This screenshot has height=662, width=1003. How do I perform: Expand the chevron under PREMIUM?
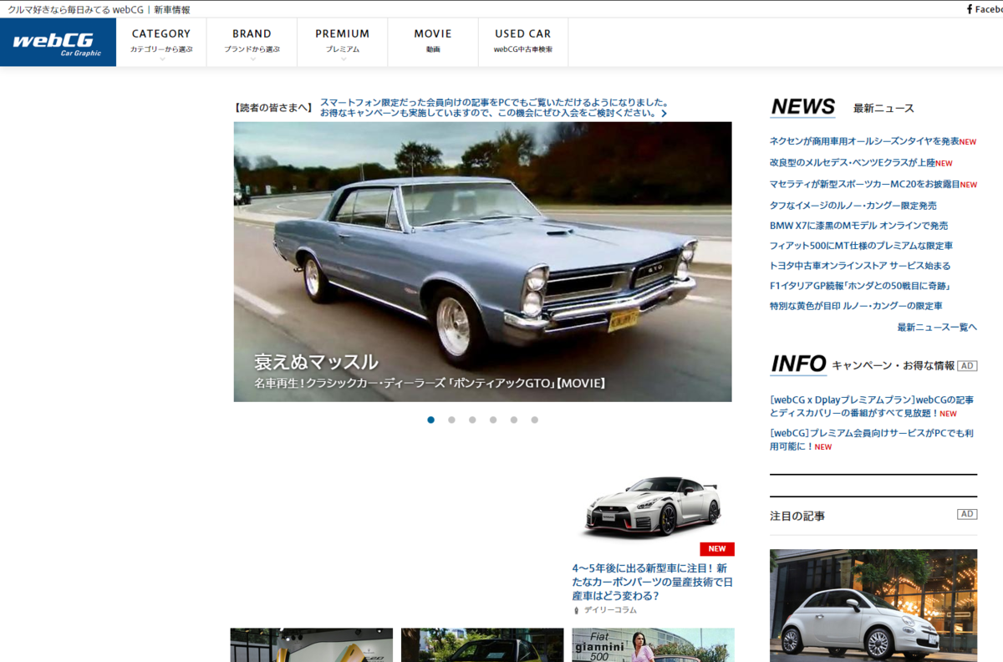pyautogui.click(x=342, y=59)
